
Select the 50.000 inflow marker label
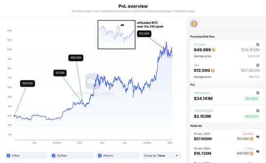point(60,73)
